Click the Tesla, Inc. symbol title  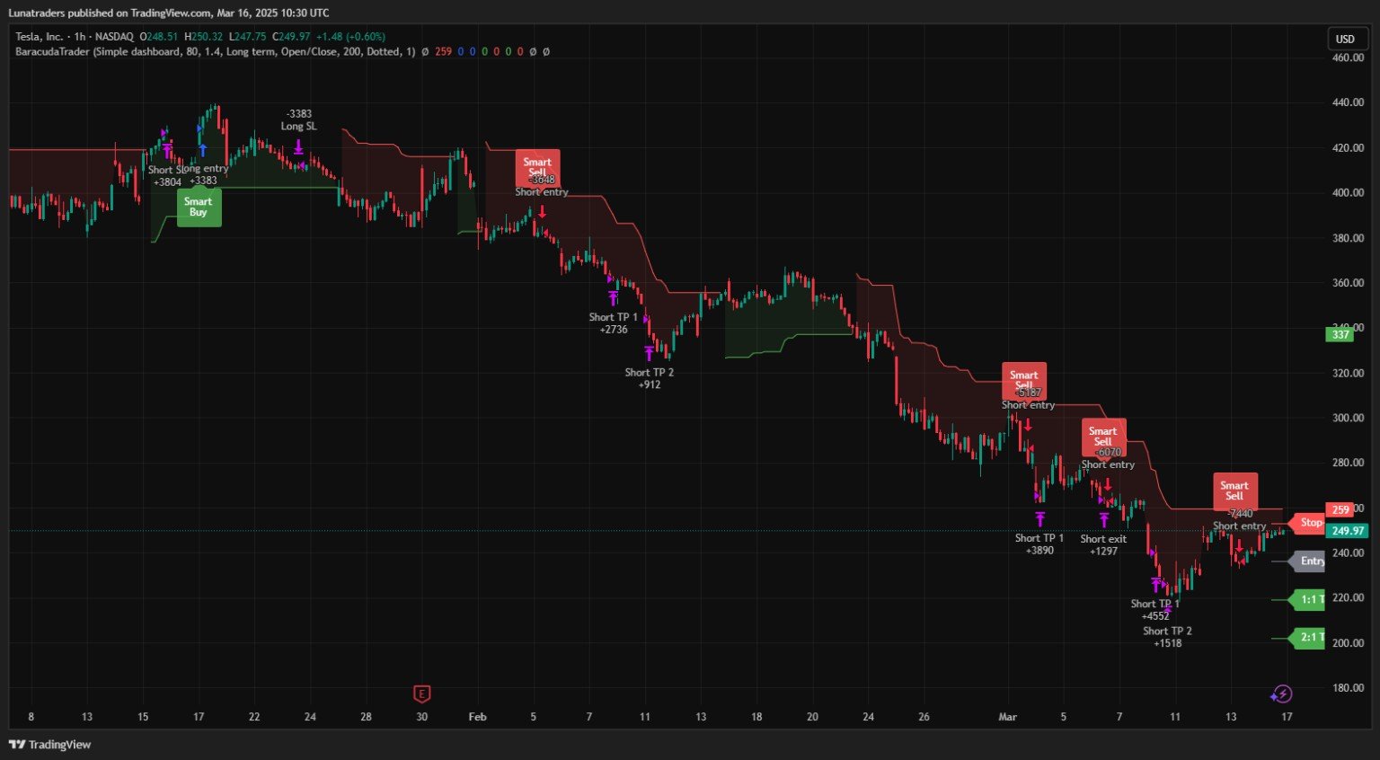point(39,37)
